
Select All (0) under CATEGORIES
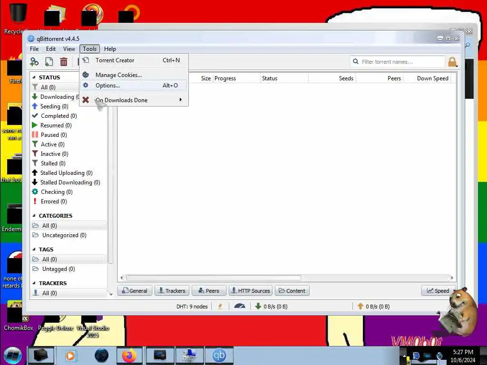click(x=68, y=226)
